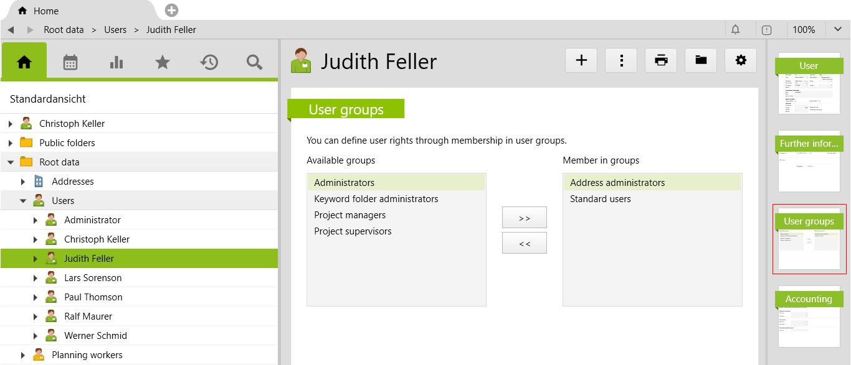Open the settings gear button
The image size is (851, 365).
741,60
